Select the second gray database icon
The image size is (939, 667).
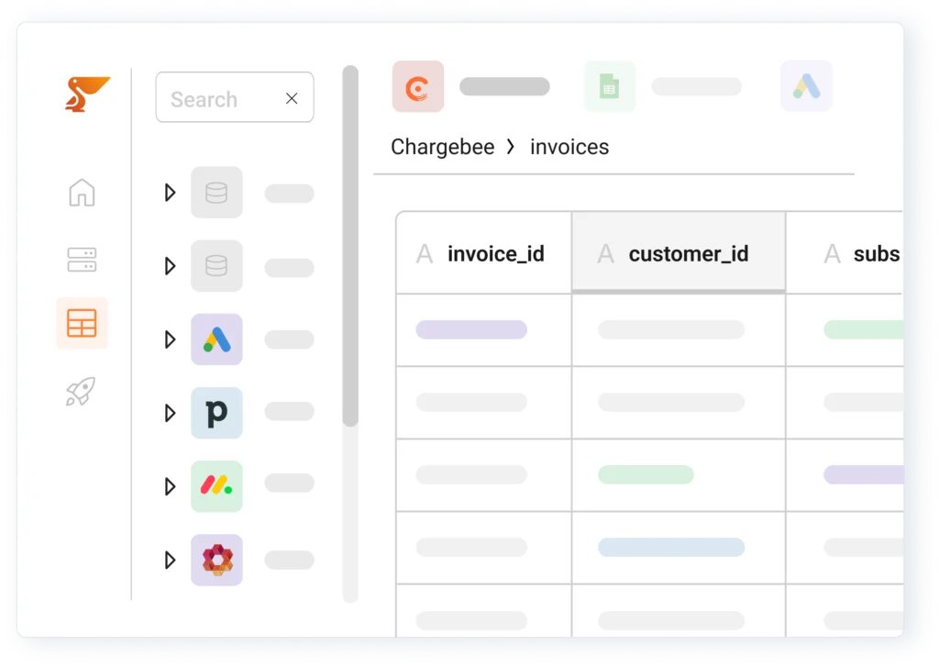click(x=216, y=265)
